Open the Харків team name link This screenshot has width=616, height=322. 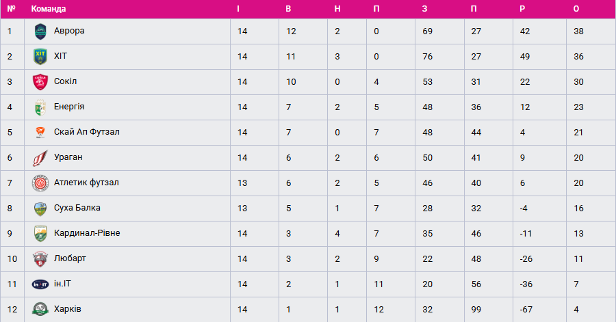pyautogui.click(x=67, y=309)
